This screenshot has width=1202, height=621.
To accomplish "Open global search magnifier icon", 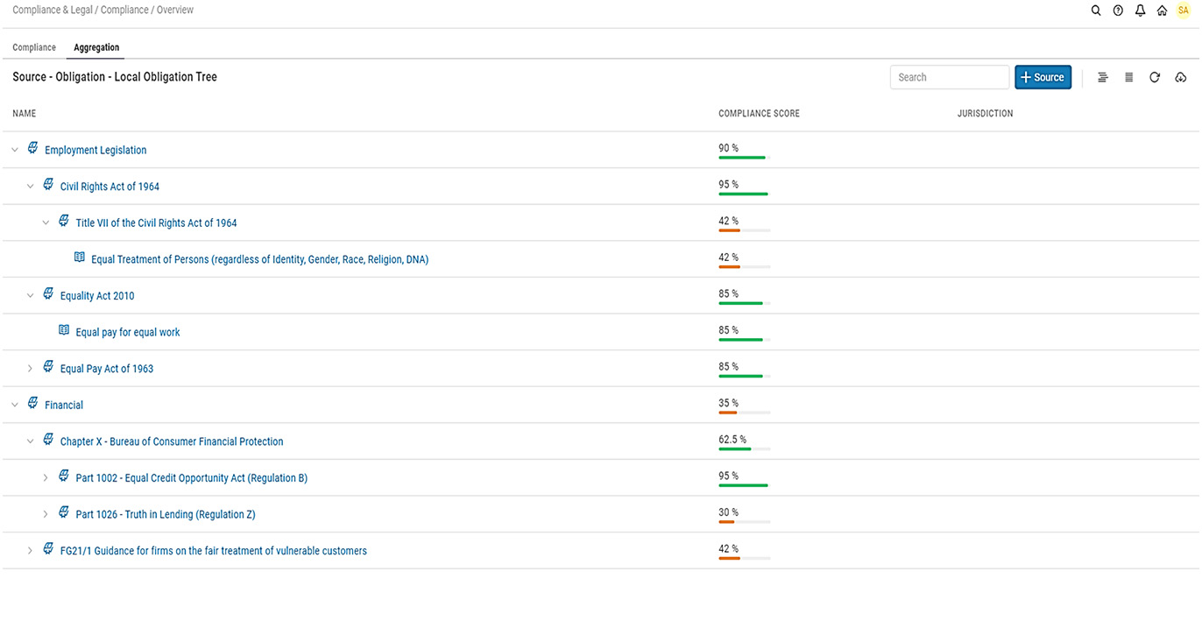I will tap(1096, 11).
